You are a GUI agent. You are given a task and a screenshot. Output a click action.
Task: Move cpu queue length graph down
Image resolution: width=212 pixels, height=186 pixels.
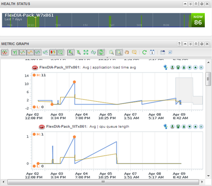click(x=190, y=126)
